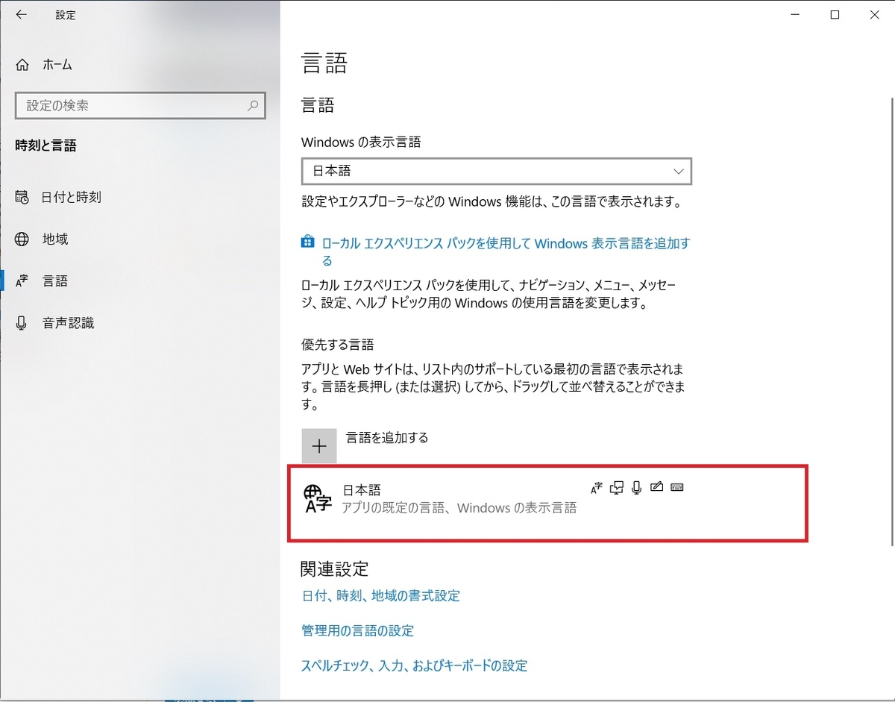Select the 日本語 preferred language entry
This screenshot has width=895, height=702.
pos(547,502)
